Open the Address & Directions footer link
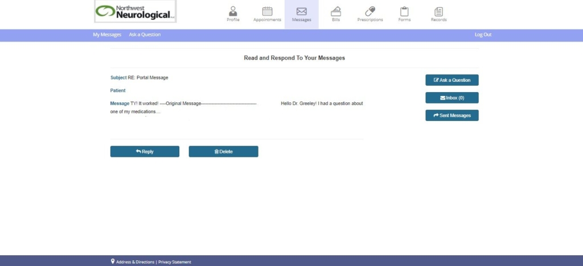 (x=135, y=262)
